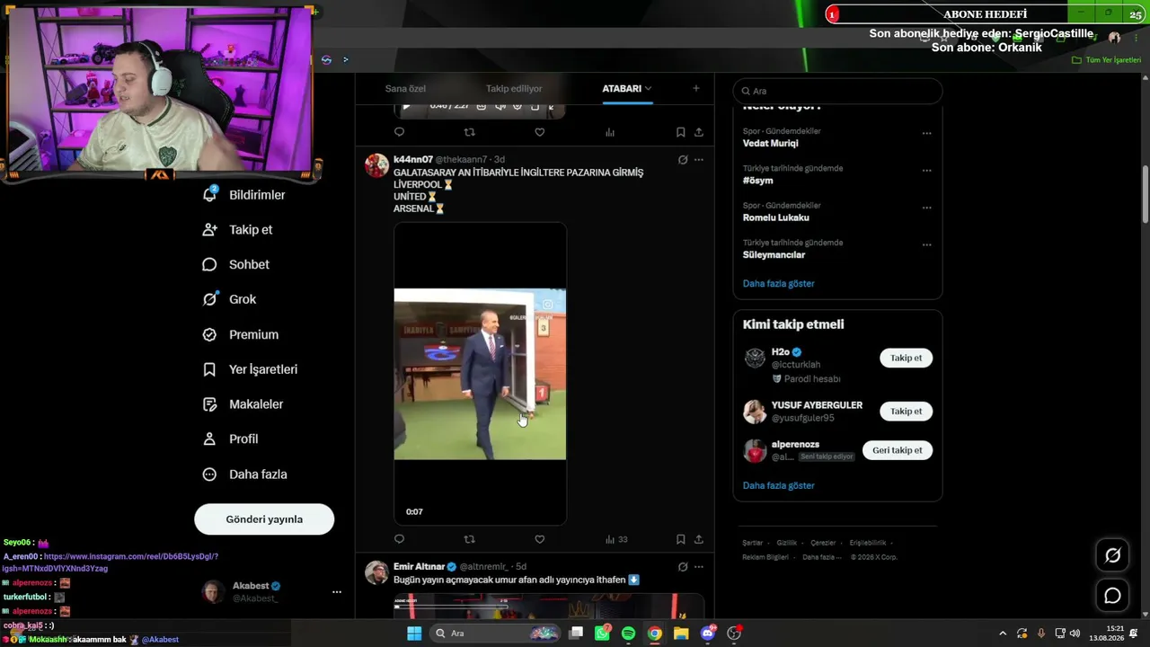Image resolution: width=1150 pixels, height=647 pixels.
Task: Open more options on Emir Altınar post
Action: [699, 567]
